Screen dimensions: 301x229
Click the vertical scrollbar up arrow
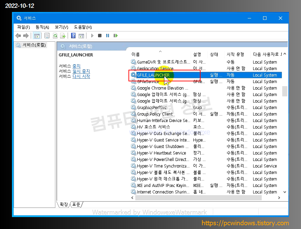285,54
